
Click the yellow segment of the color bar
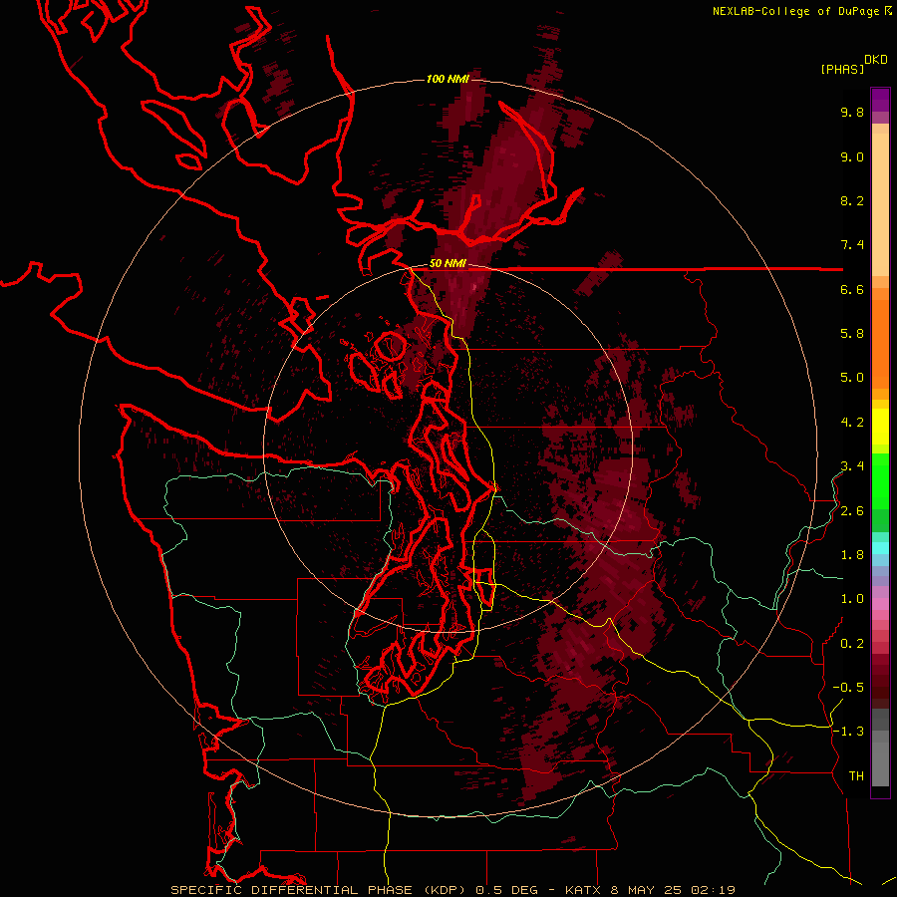pyautogui.click(x=880, y=427)
